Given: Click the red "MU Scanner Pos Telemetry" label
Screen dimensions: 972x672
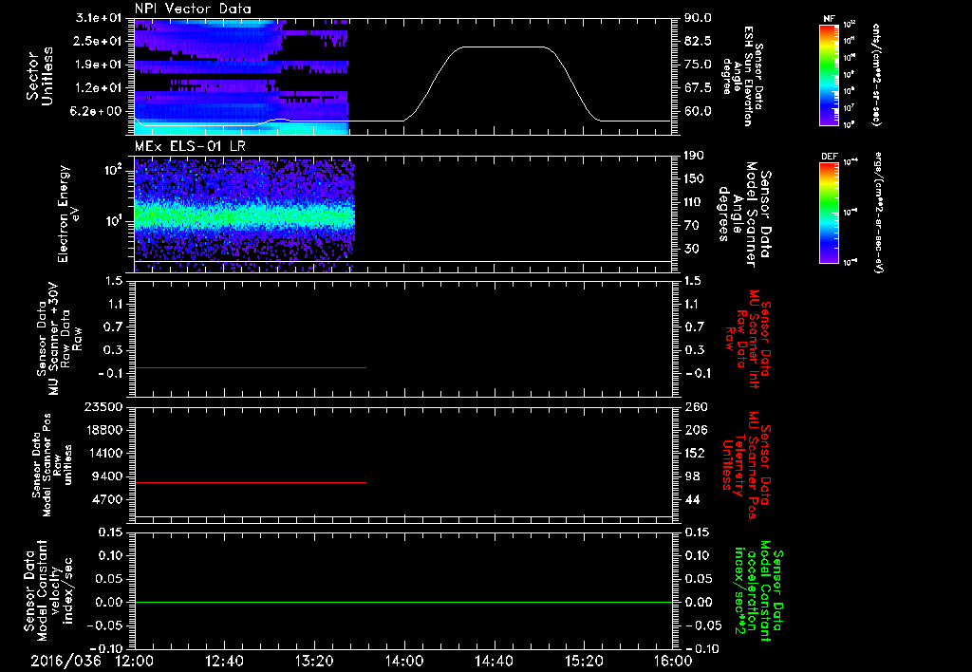Looking at the screenshot, I should (x=746, y=465).
